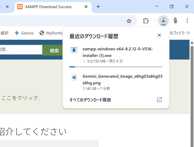The width and height of the screenshot is (194, 147).
Task: Click the Gemini PNG file icon
Action: coord(74,77)
